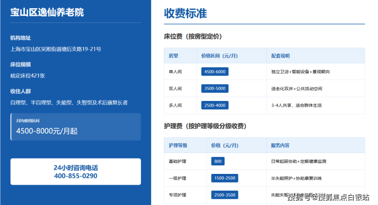
Task: Click the 服务内容 column header
Action: tap(280, 145)
